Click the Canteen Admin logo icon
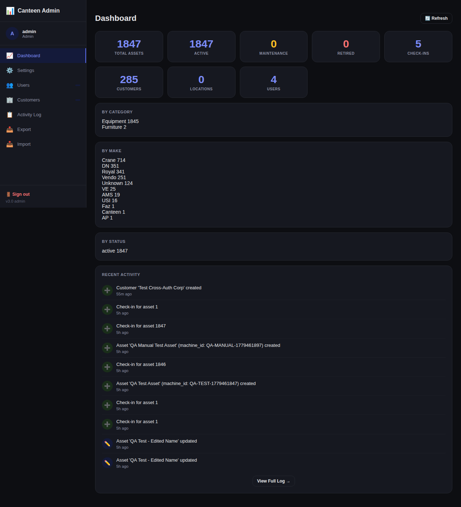The height and width of the screenshot is (507, 461). [10, 11]
